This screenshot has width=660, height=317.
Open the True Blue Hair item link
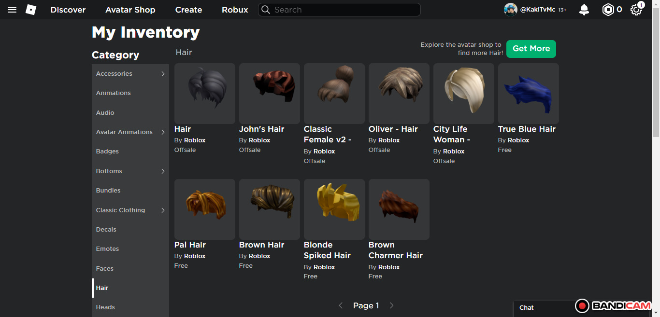(527, 129)
